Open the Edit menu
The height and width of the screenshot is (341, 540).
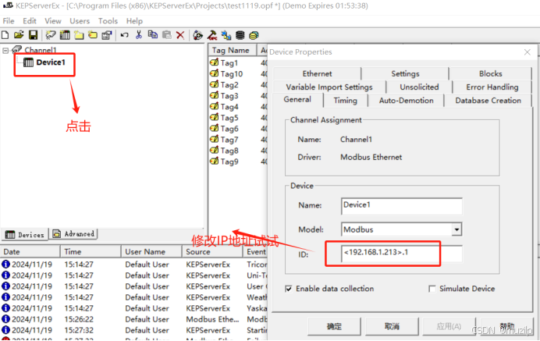(x=30, y=21)
